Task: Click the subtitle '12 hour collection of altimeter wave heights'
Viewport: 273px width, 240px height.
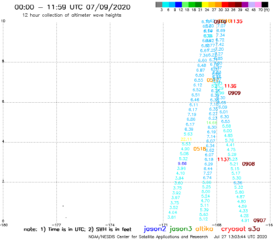Action: click(72, 15)
